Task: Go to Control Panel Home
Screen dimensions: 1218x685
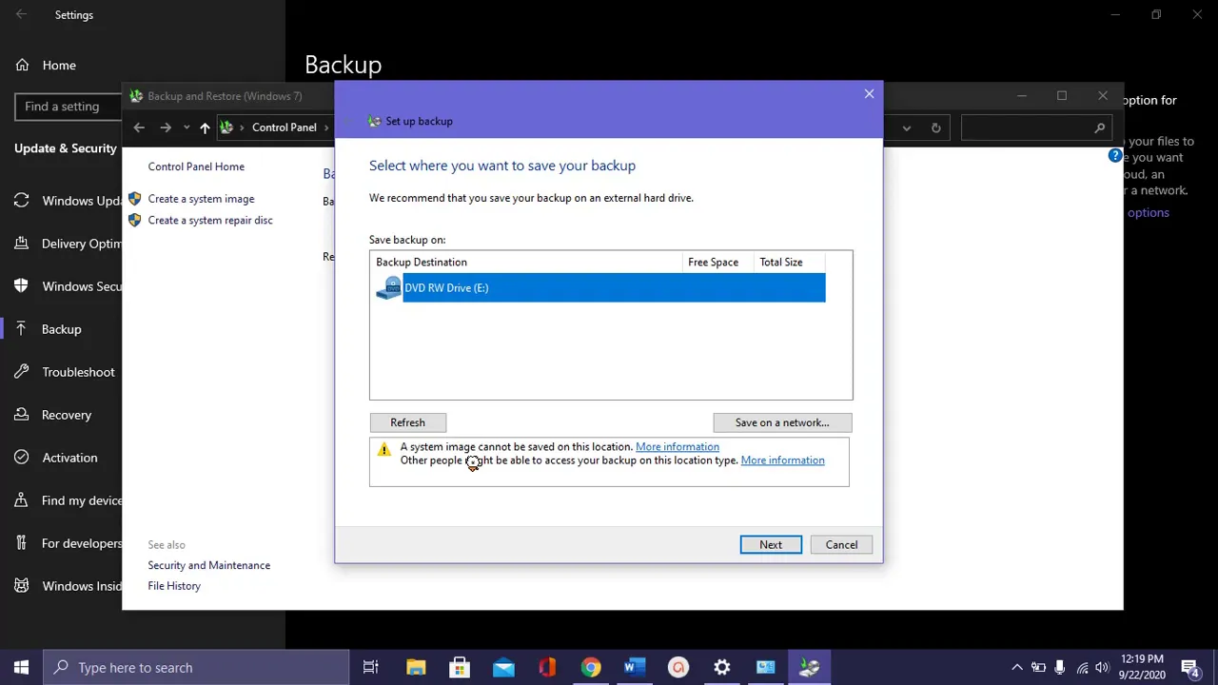Action: pyautogui.click(x=196, y=166)
